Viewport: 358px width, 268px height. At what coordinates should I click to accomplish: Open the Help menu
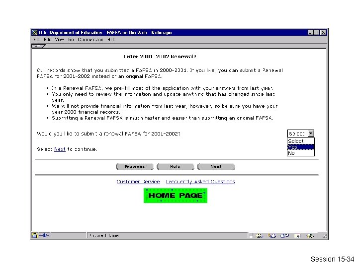(111, 39)
